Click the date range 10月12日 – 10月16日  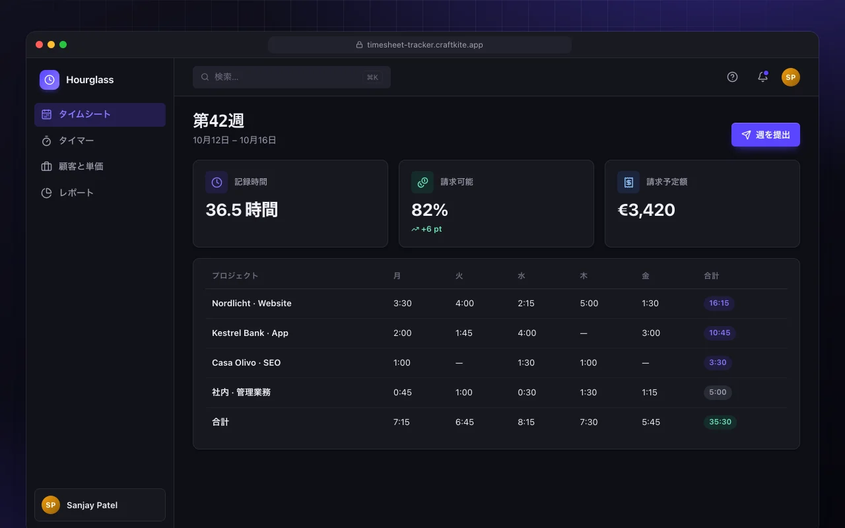[x=234, y=141]
